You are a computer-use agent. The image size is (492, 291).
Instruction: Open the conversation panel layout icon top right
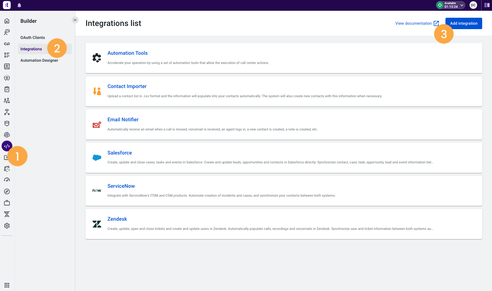[x=487, y=5]
